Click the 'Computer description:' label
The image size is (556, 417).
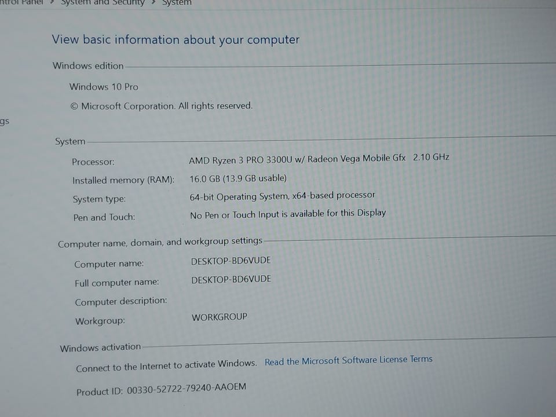(120, 301)
